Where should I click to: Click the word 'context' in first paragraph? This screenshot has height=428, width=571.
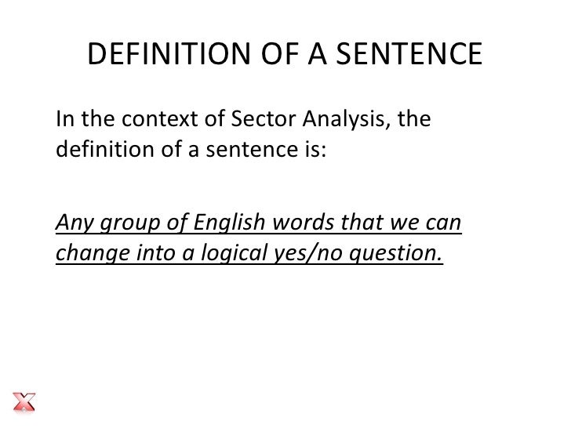159,119
